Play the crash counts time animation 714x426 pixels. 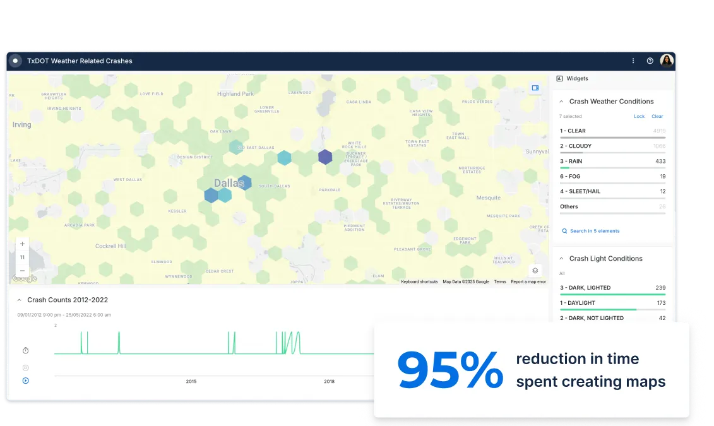click(26, 381)
